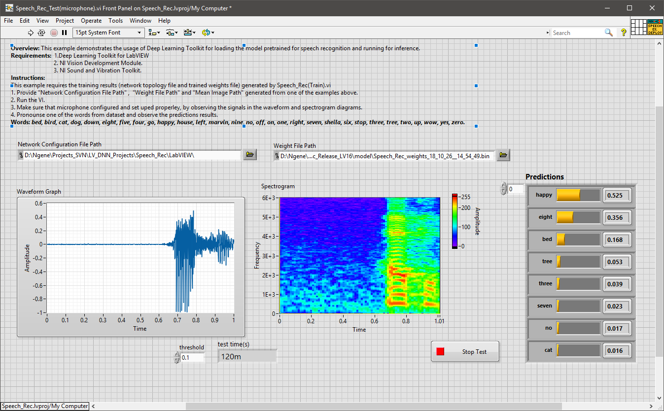Expand the Align Objects dropdown
Viewport: 664px width, 411px height.
click(154, 33)
